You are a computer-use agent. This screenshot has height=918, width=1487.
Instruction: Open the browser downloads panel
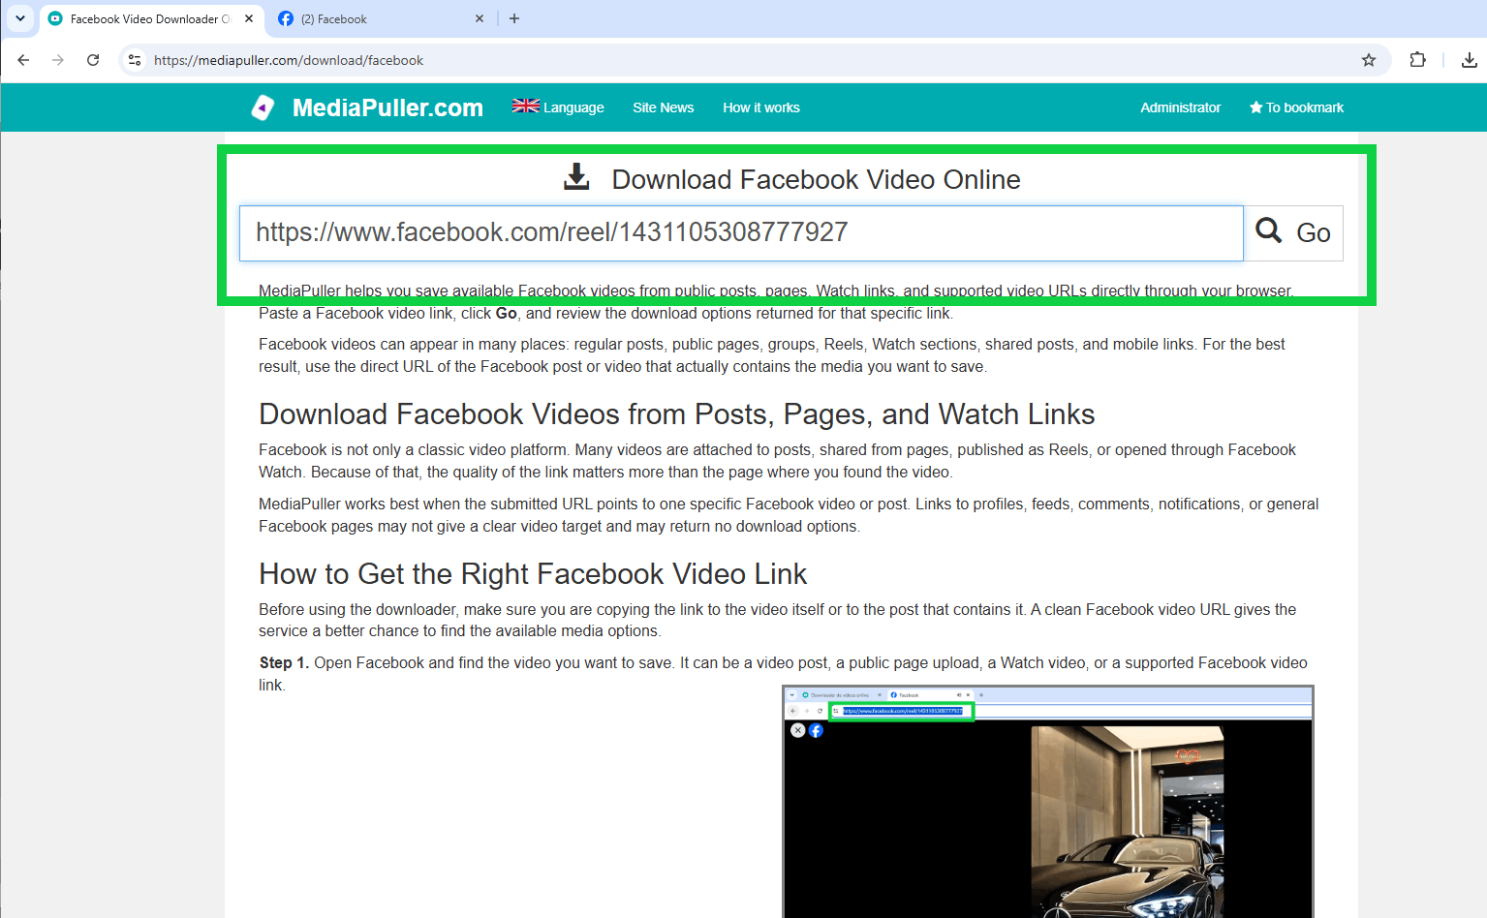coord(1470,60)
